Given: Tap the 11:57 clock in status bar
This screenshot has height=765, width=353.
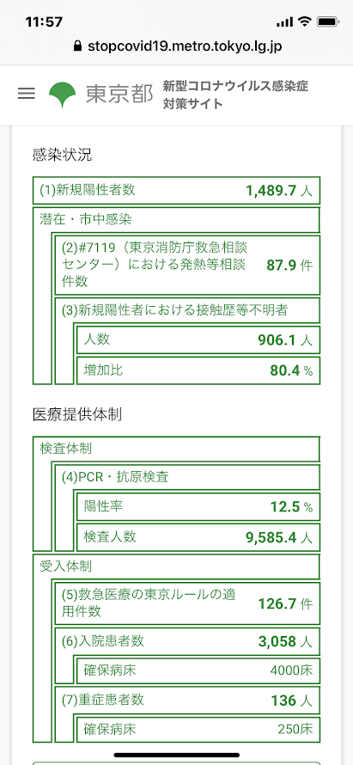Looking at the screenshot, I should tap(44, 22).
